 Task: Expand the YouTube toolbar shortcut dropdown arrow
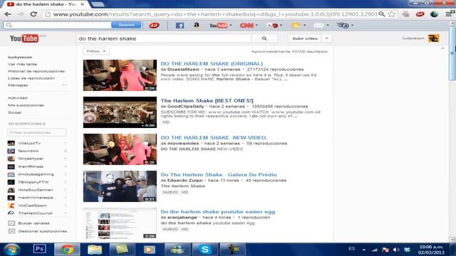tap(231, 26)
